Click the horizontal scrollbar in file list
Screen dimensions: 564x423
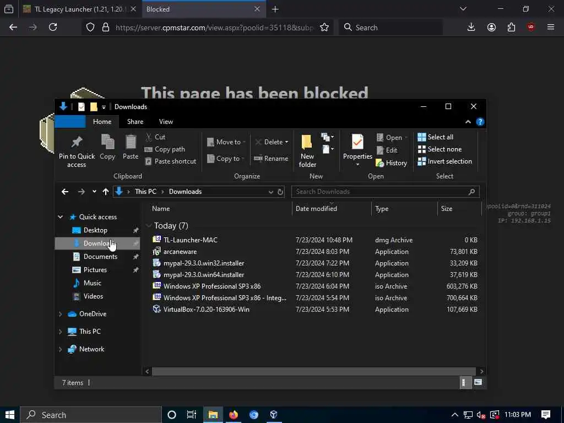(313, 371)
